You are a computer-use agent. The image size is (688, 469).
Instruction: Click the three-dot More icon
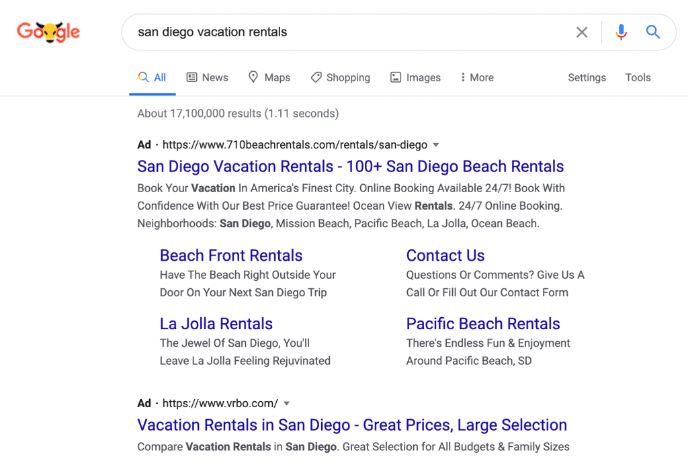coord(463,77)
